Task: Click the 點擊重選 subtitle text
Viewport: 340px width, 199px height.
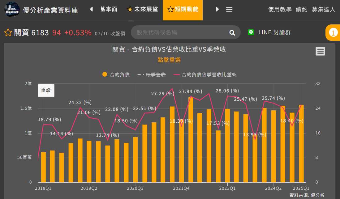Action: [x=169, y=60]
